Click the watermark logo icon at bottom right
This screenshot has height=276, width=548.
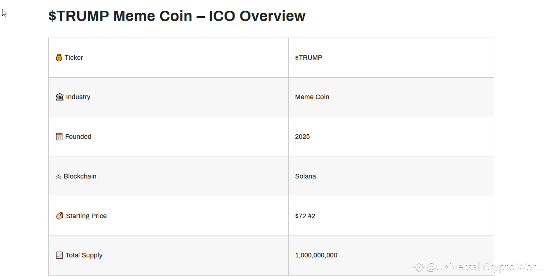point(419,267)
